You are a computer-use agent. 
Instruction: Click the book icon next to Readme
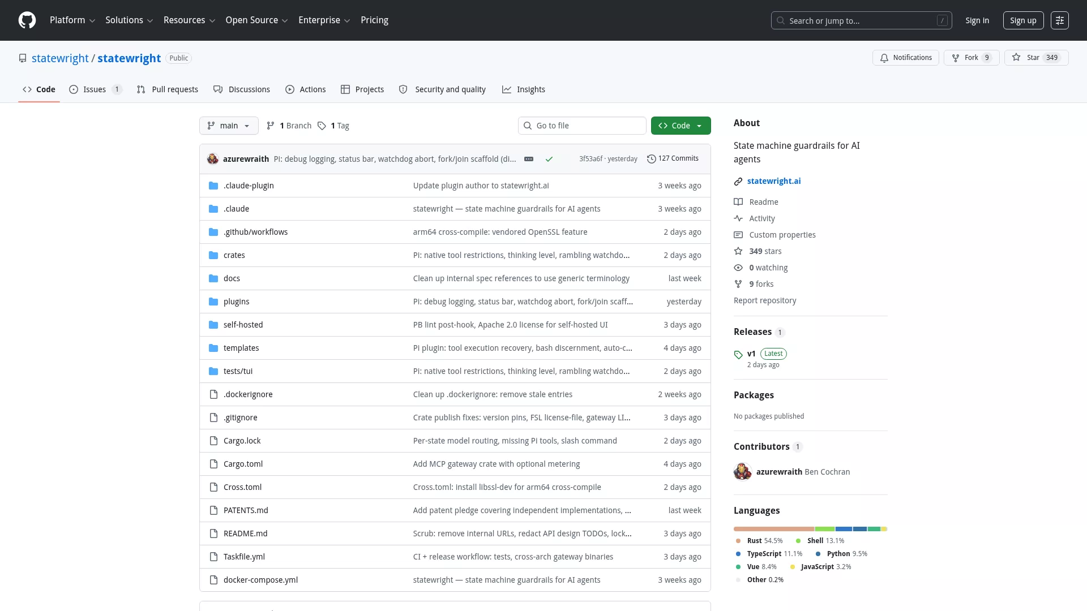(x=738, y=202)
